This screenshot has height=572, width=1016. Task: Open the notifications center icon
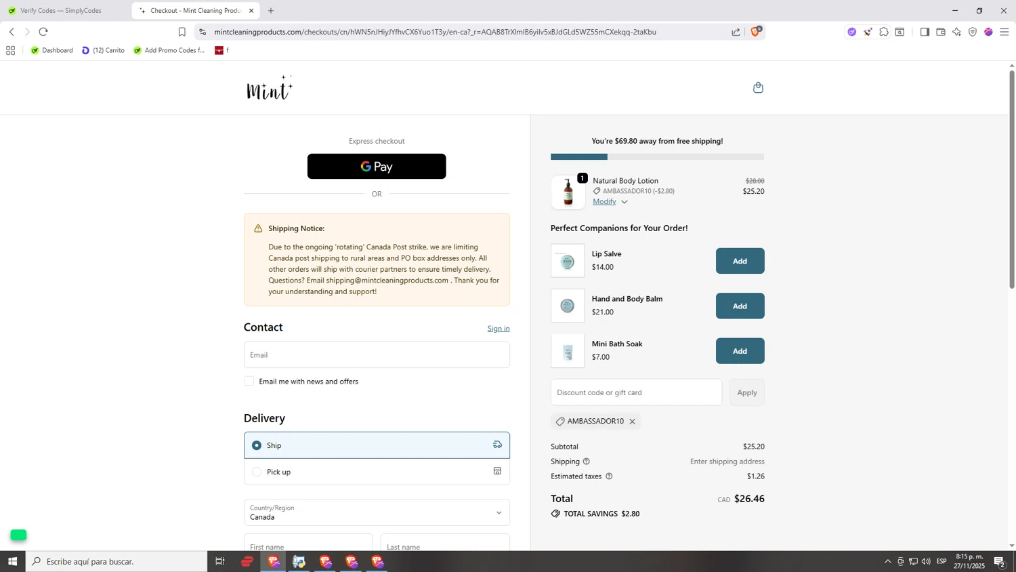(1000, 561)
